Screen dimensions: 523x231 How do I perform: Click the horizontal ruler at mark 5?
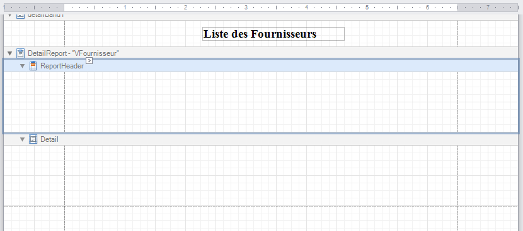(367, 8)
